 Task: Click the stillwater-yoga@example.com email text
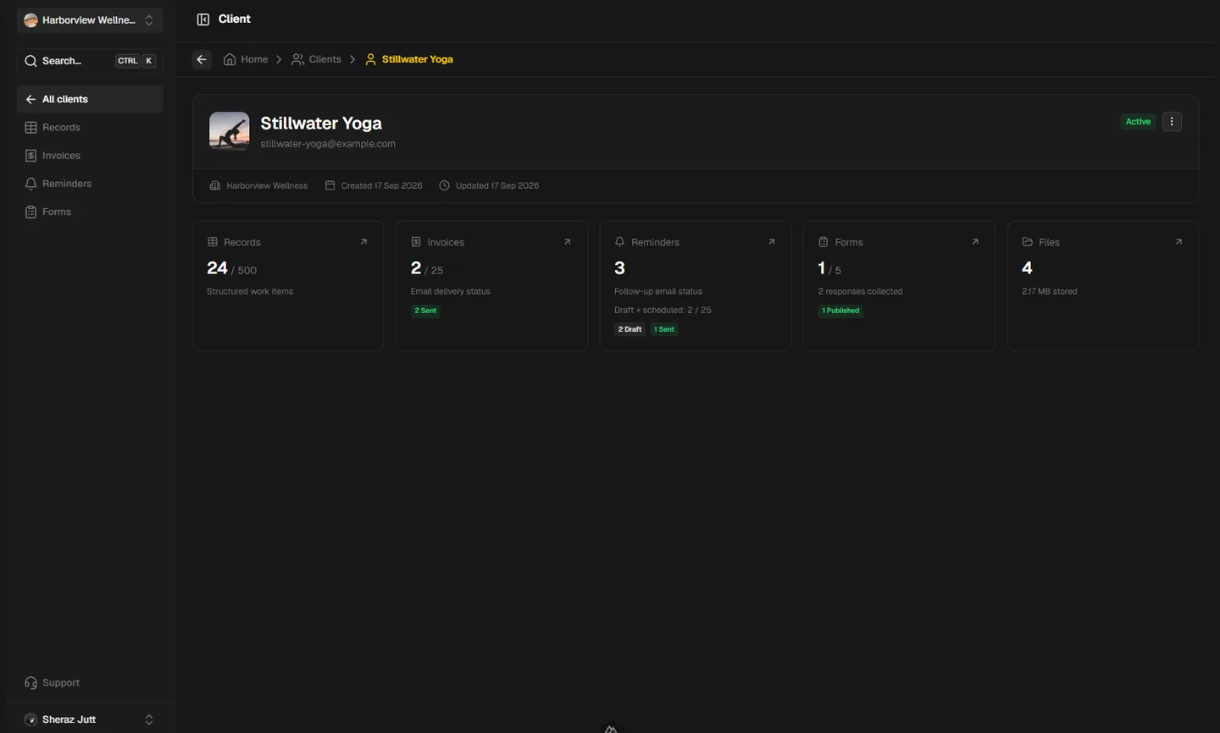(x=328, y=144)
